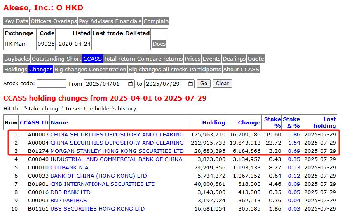Open the To date calendar picker icon
This screenshot has width=342, height=213.
[x=190, y=84]
